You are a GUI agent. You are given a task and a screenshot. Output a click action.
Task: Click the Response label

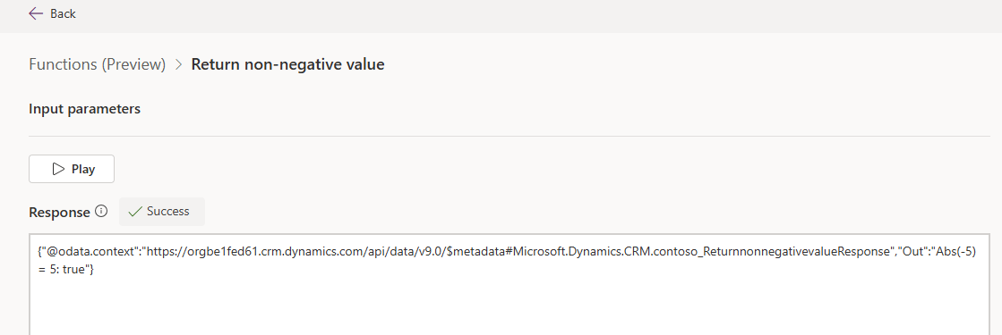59,212
